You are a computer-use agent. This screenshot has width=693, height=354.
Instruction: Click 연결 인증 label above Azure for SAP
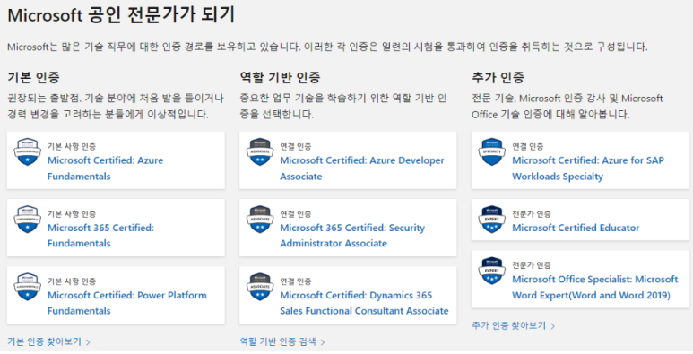click(528, 146)
